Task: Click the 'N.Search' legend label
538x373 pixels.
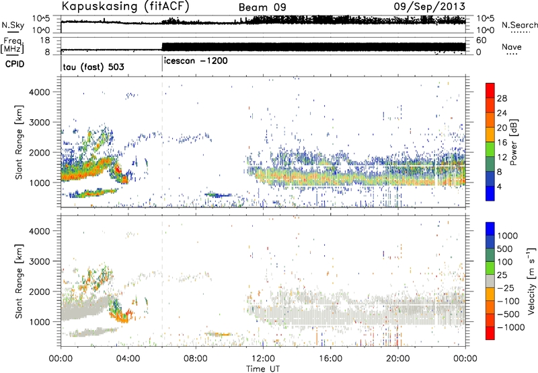Action: pos(519,25)
